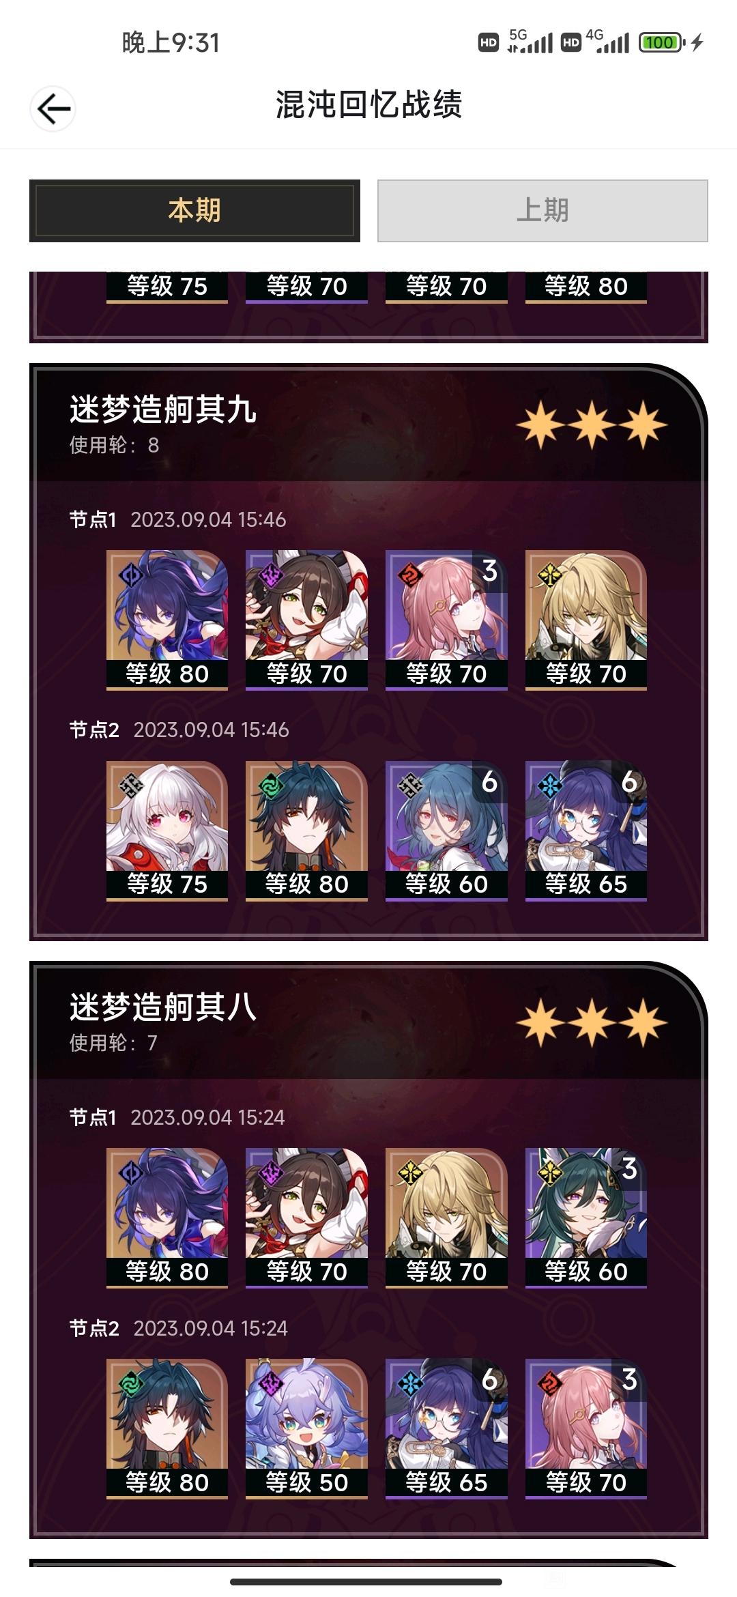Tap fire element icon on pink-haired character in 其九

[x=409, y=575]
